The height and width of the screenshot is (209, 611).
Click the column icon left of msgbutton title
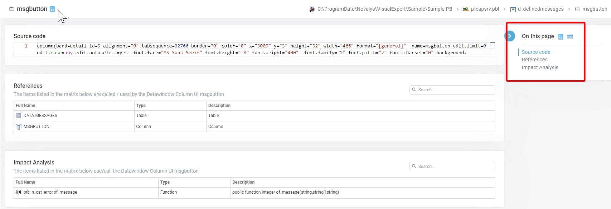11,9
